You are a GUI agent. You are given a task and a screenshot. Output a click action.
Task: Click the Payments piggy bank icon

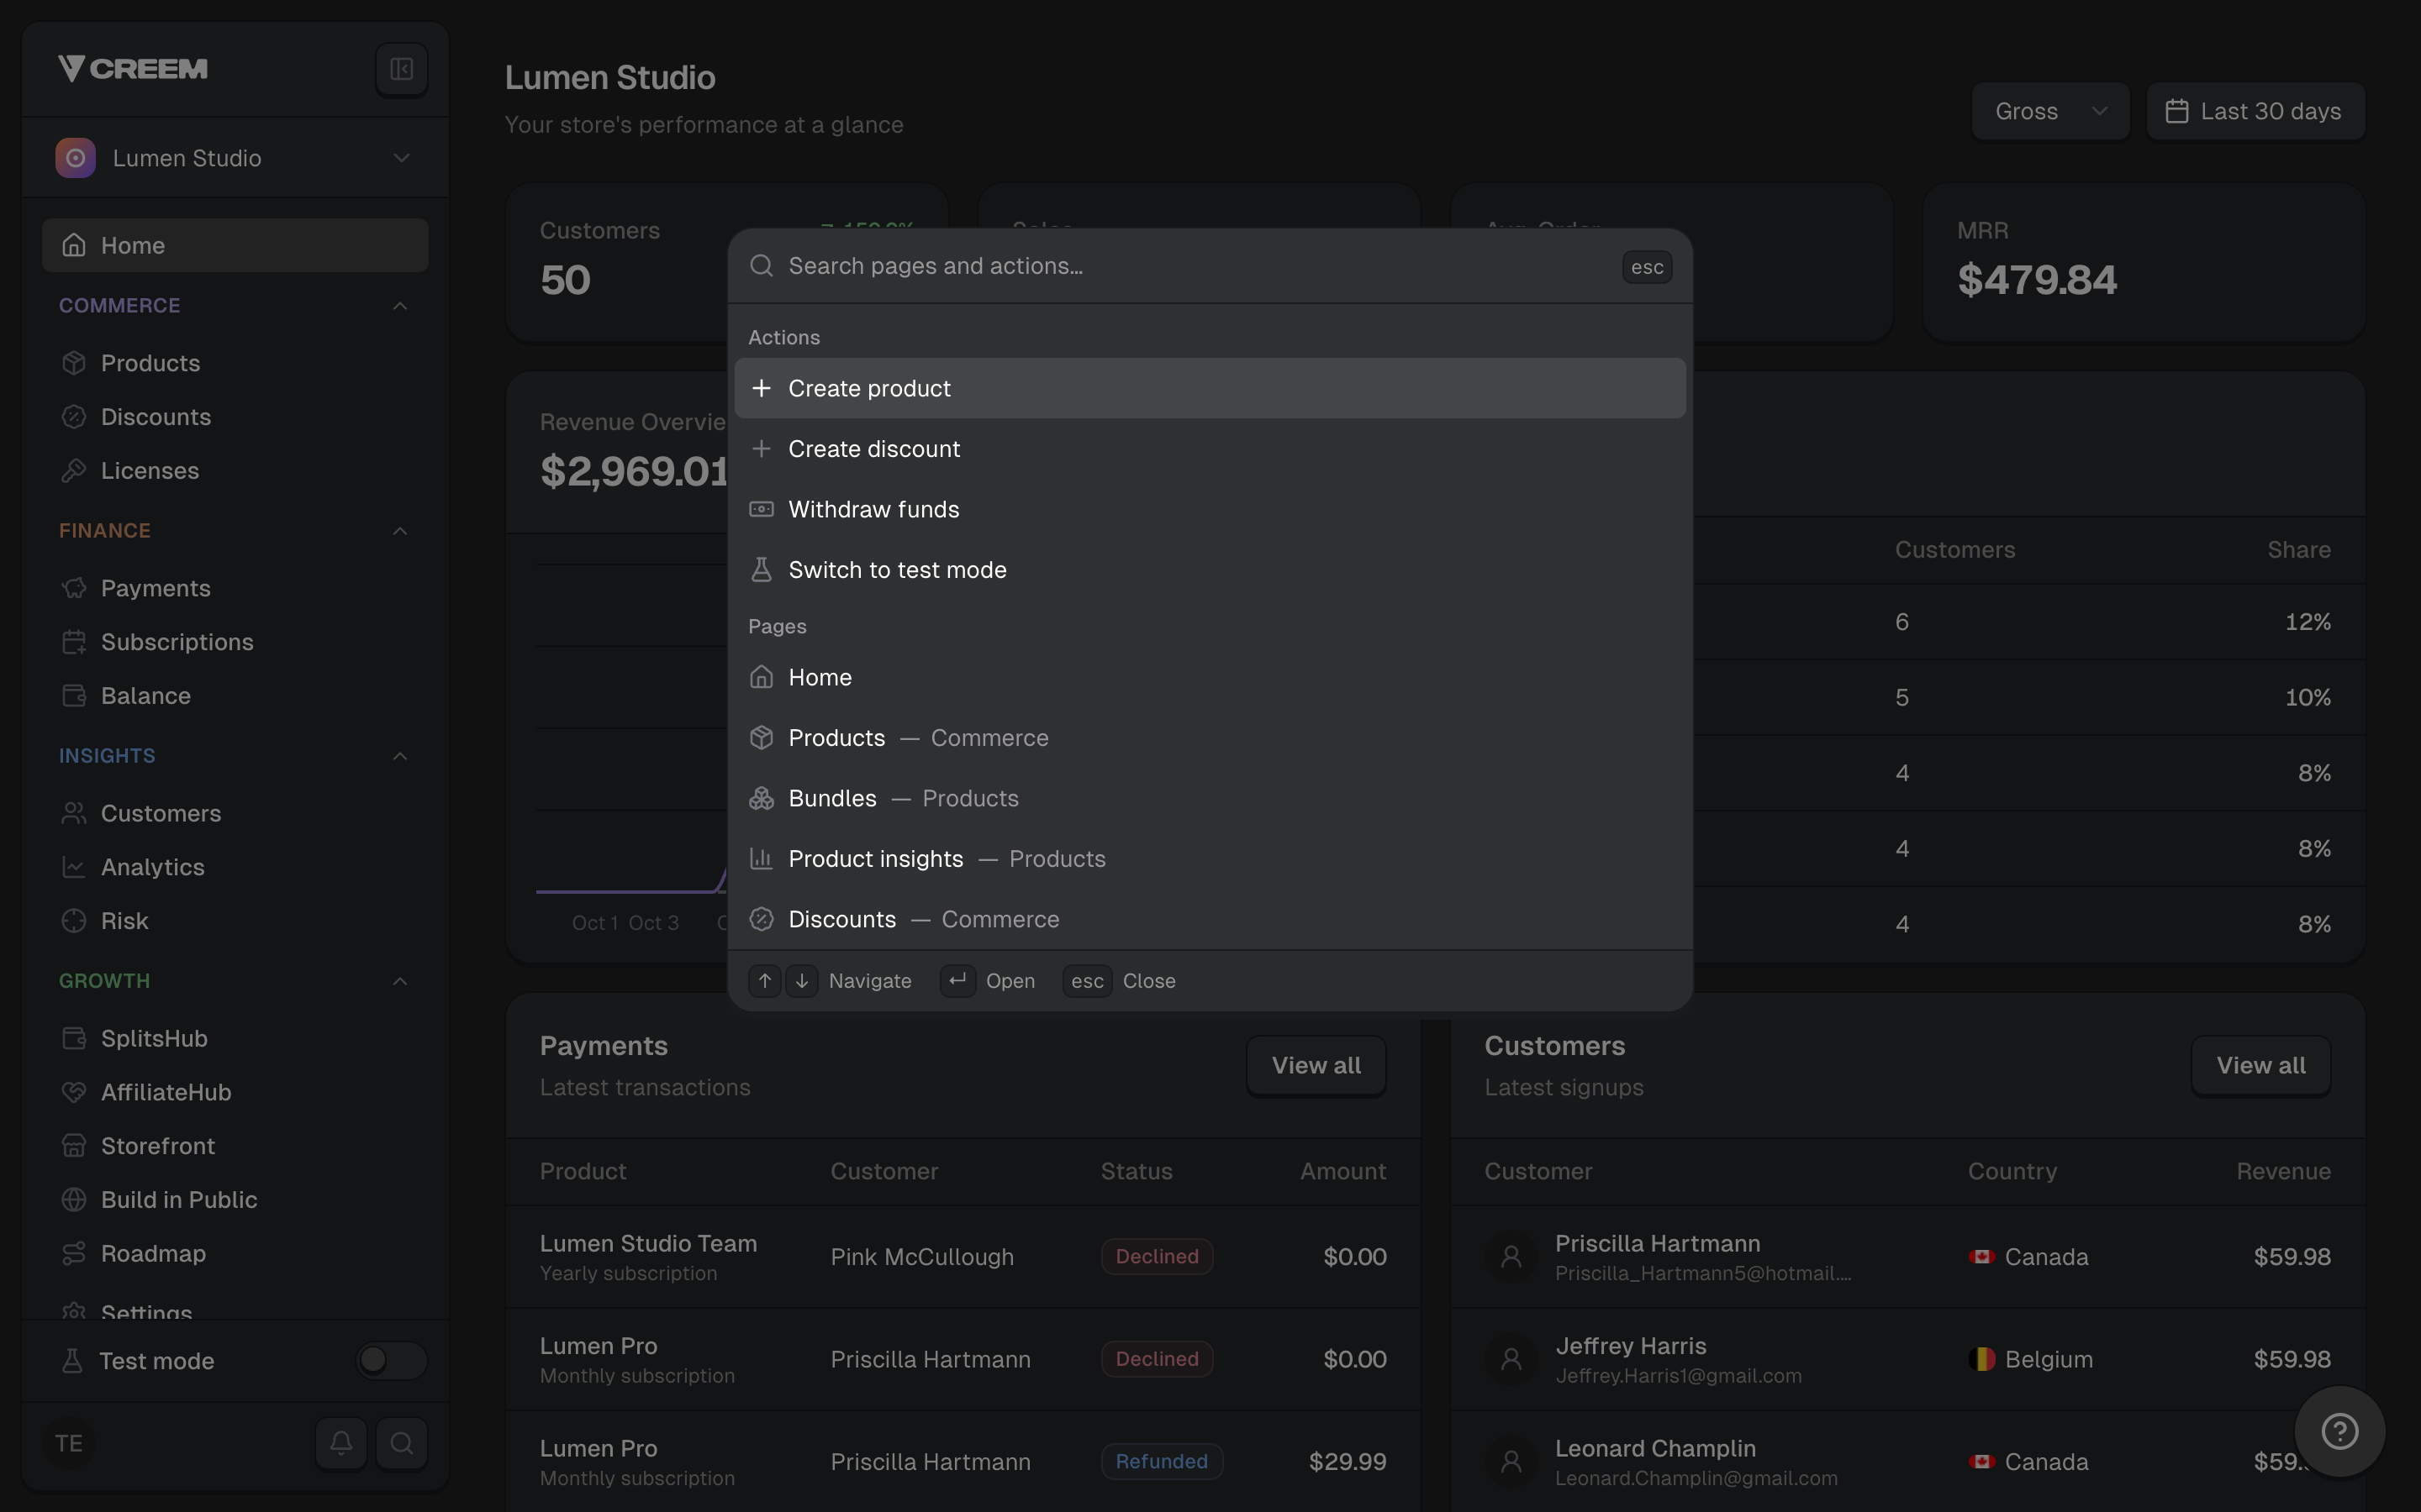(74, 588)
